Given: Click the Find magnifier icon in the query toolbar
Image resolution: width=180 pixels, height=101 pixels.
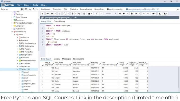Looking at the screenshot, I should tap(65, 13).
